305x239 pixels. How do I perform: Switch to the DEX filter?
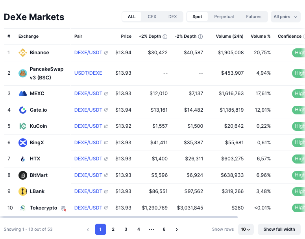[x=172, y=17]
